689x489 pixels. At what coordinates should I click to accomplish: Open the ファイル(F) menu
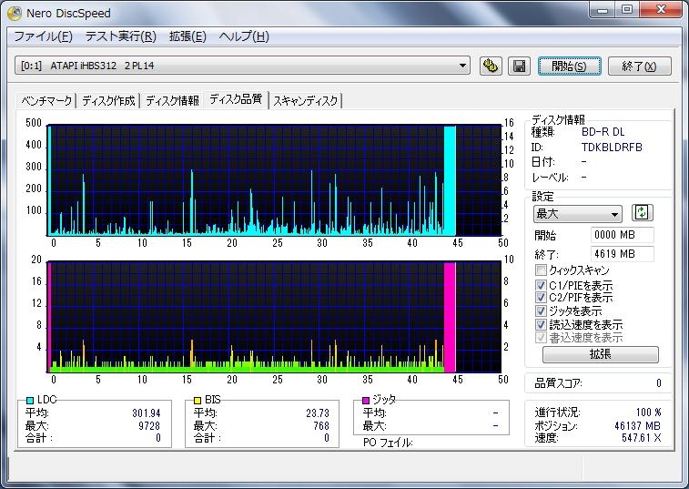click(43, 36)
